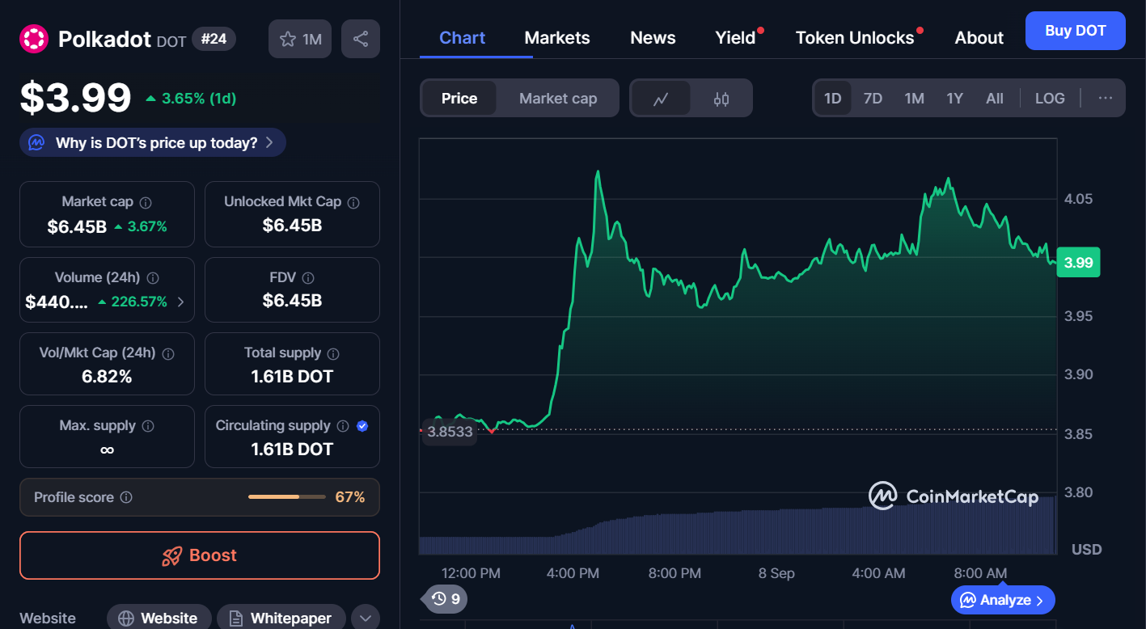Viewport: 1146px width, 629px height.
Task: Open info icon beside Market cap
Action: pyautogui.click(x=146, y=202)
